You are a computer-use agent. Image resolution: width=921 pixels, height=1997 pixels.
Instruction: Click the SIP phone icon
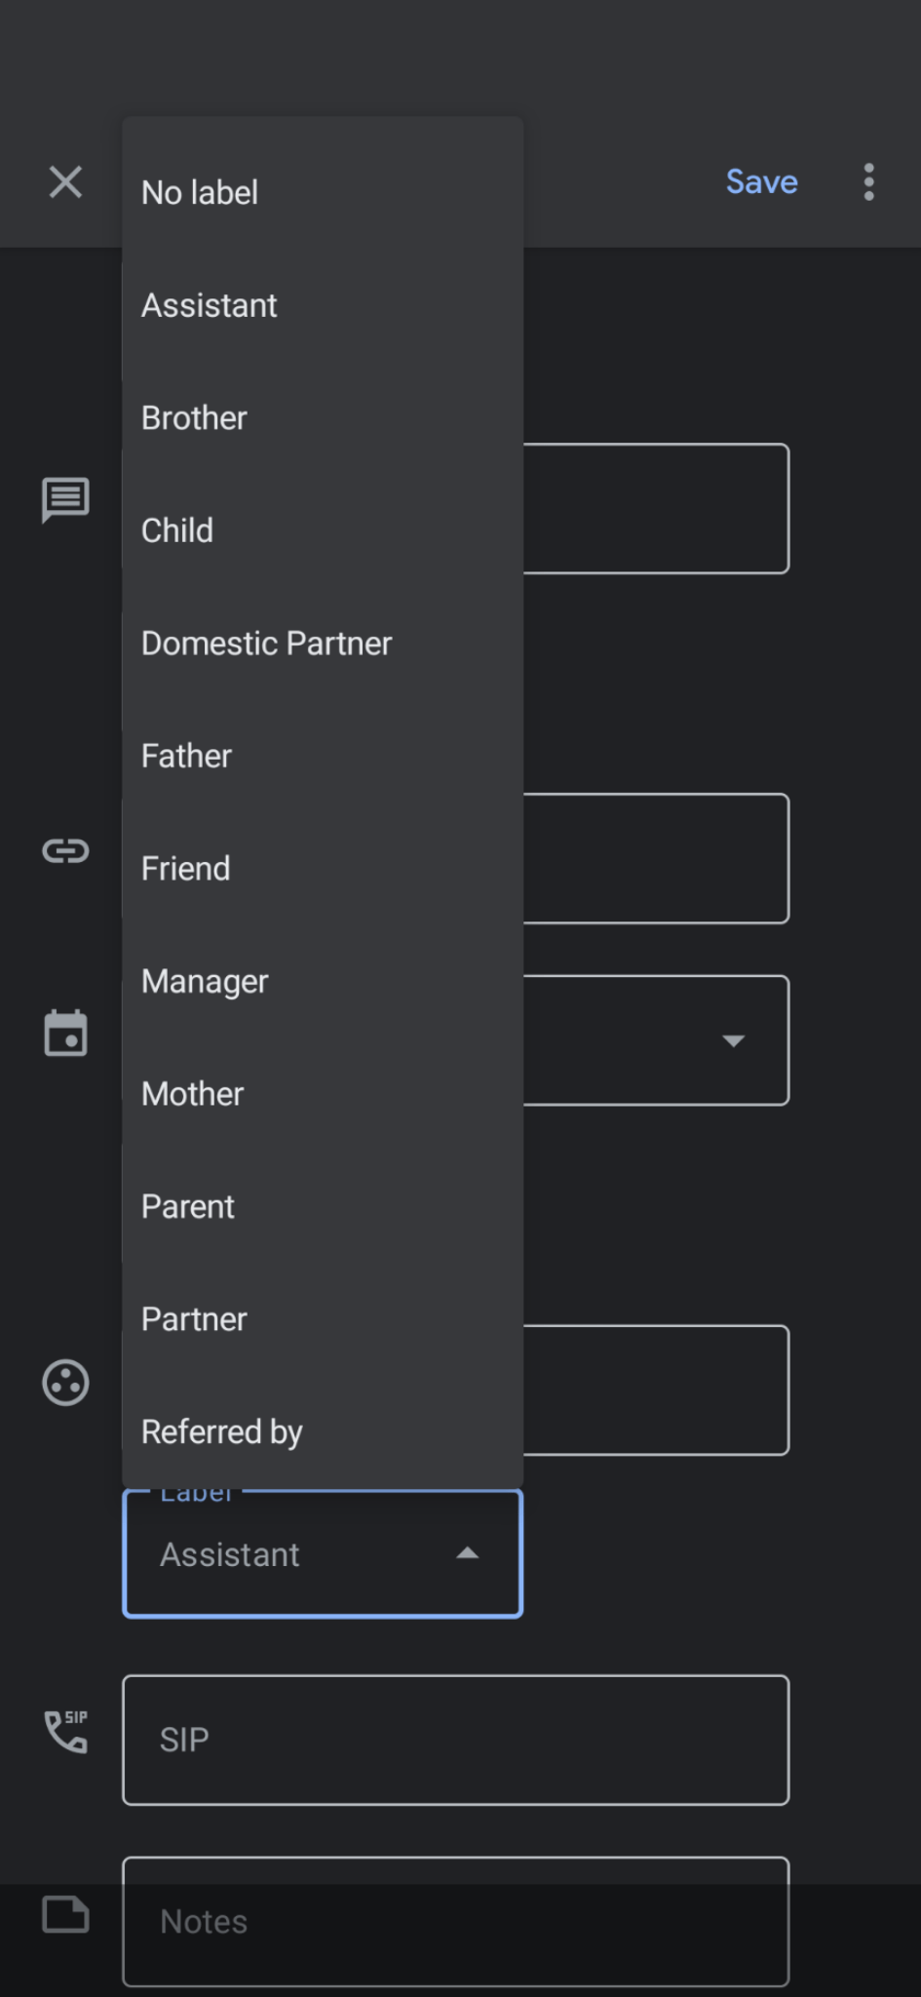click(x=65, y=1732)
